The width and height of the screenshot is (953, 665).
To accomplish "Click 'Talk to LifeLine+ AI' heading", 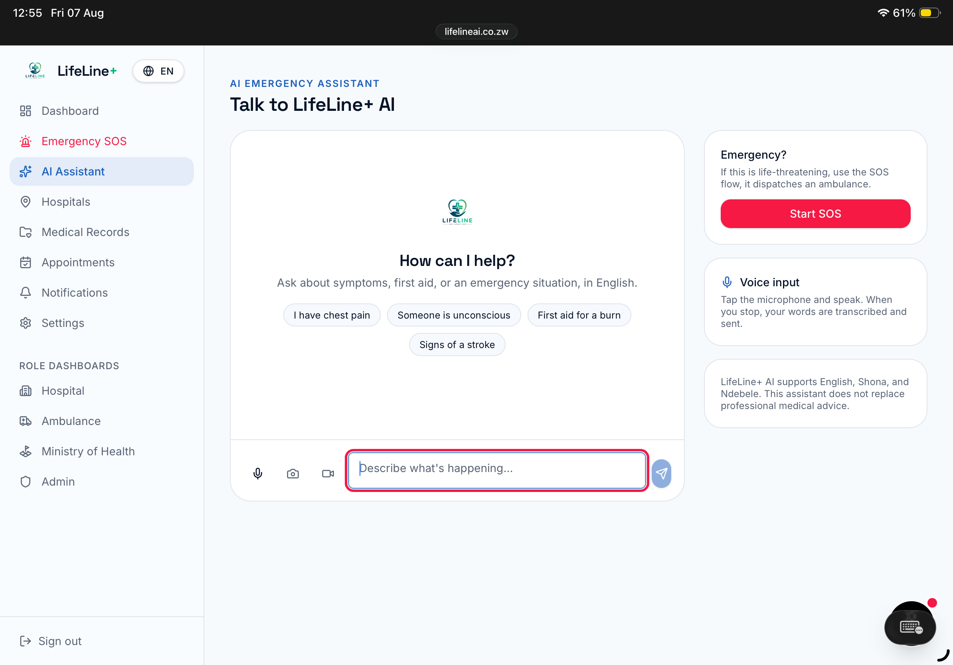I will point(312,104).
